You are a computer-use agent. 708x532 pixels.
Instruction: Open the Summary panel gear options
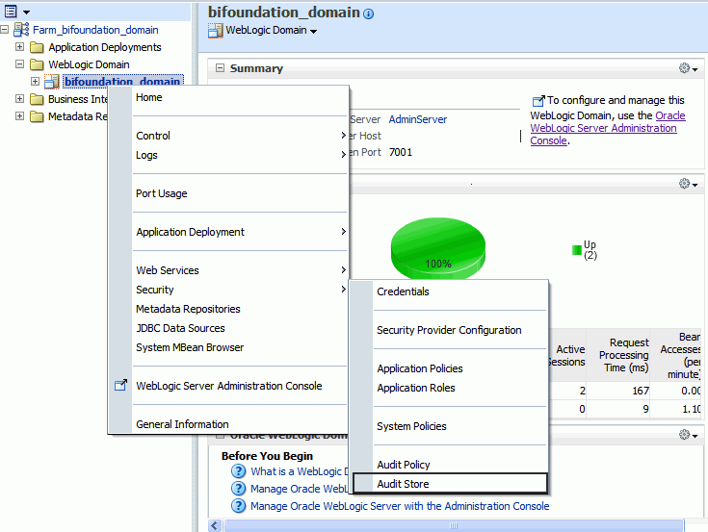coord(688,68)
